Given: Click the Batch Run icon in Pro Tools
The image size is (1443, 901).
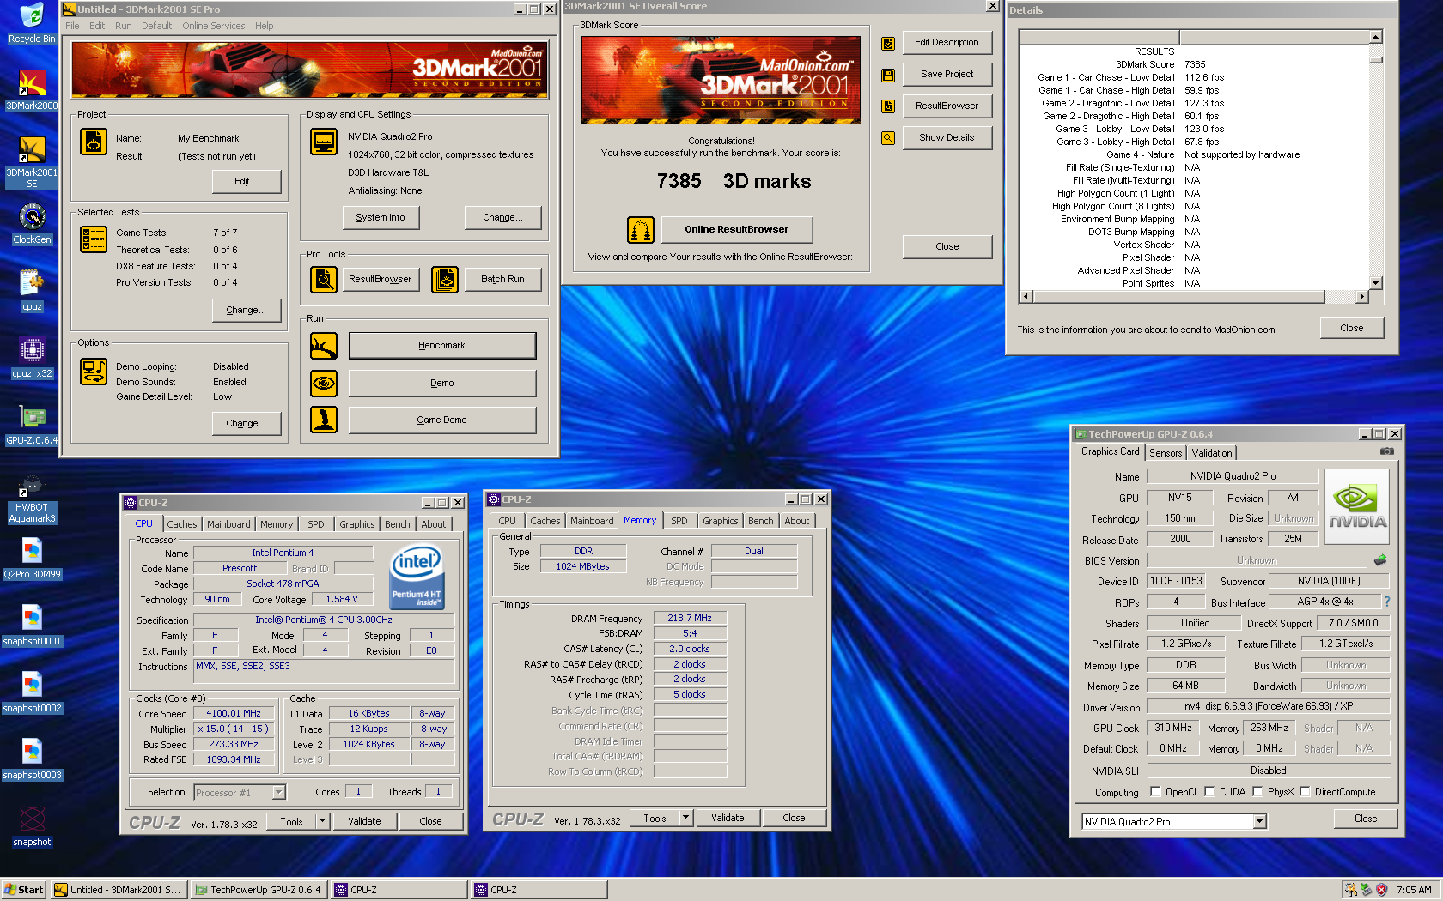Looking at the screenshot, I should (x=445, y=279).
